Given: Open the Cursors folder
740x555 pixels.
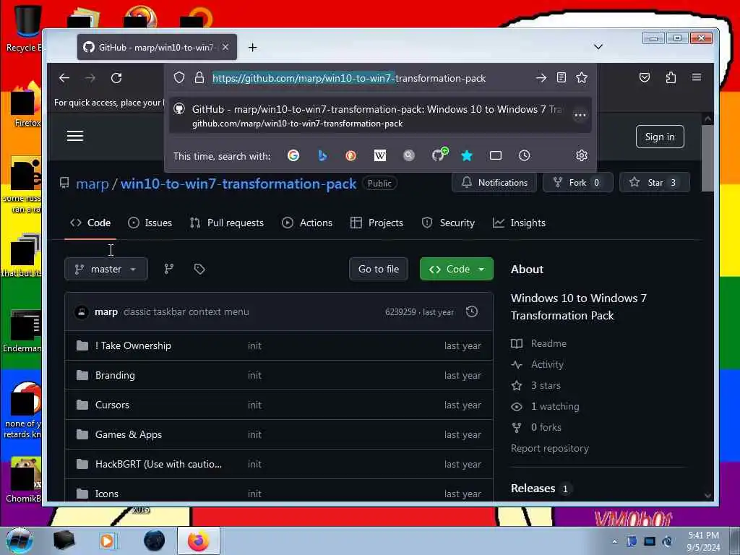Looking at the screenshot, I should (x=112, y=405).
